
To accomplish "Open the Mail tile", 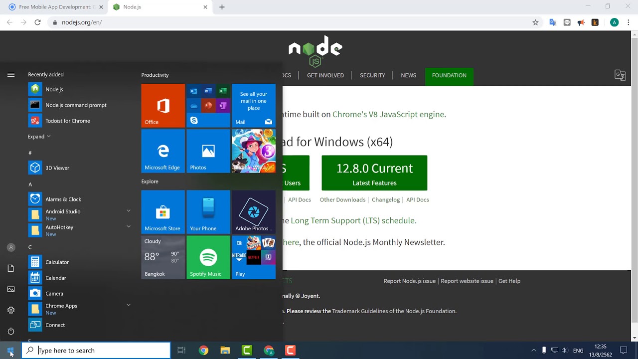I will (254, 106).
